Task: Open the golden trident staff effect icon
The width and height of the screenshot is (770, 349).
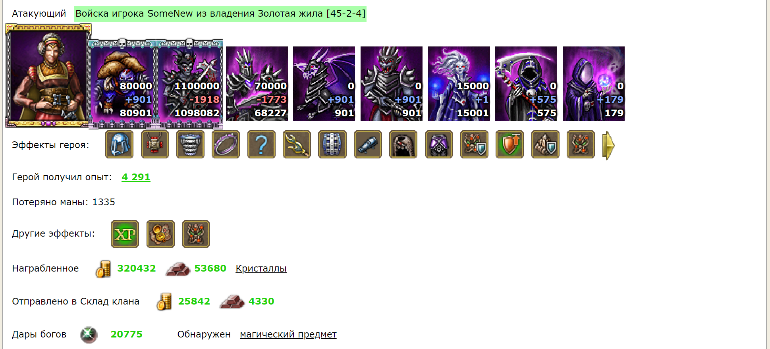Action: pyautogui.click(x=297, y=145)
